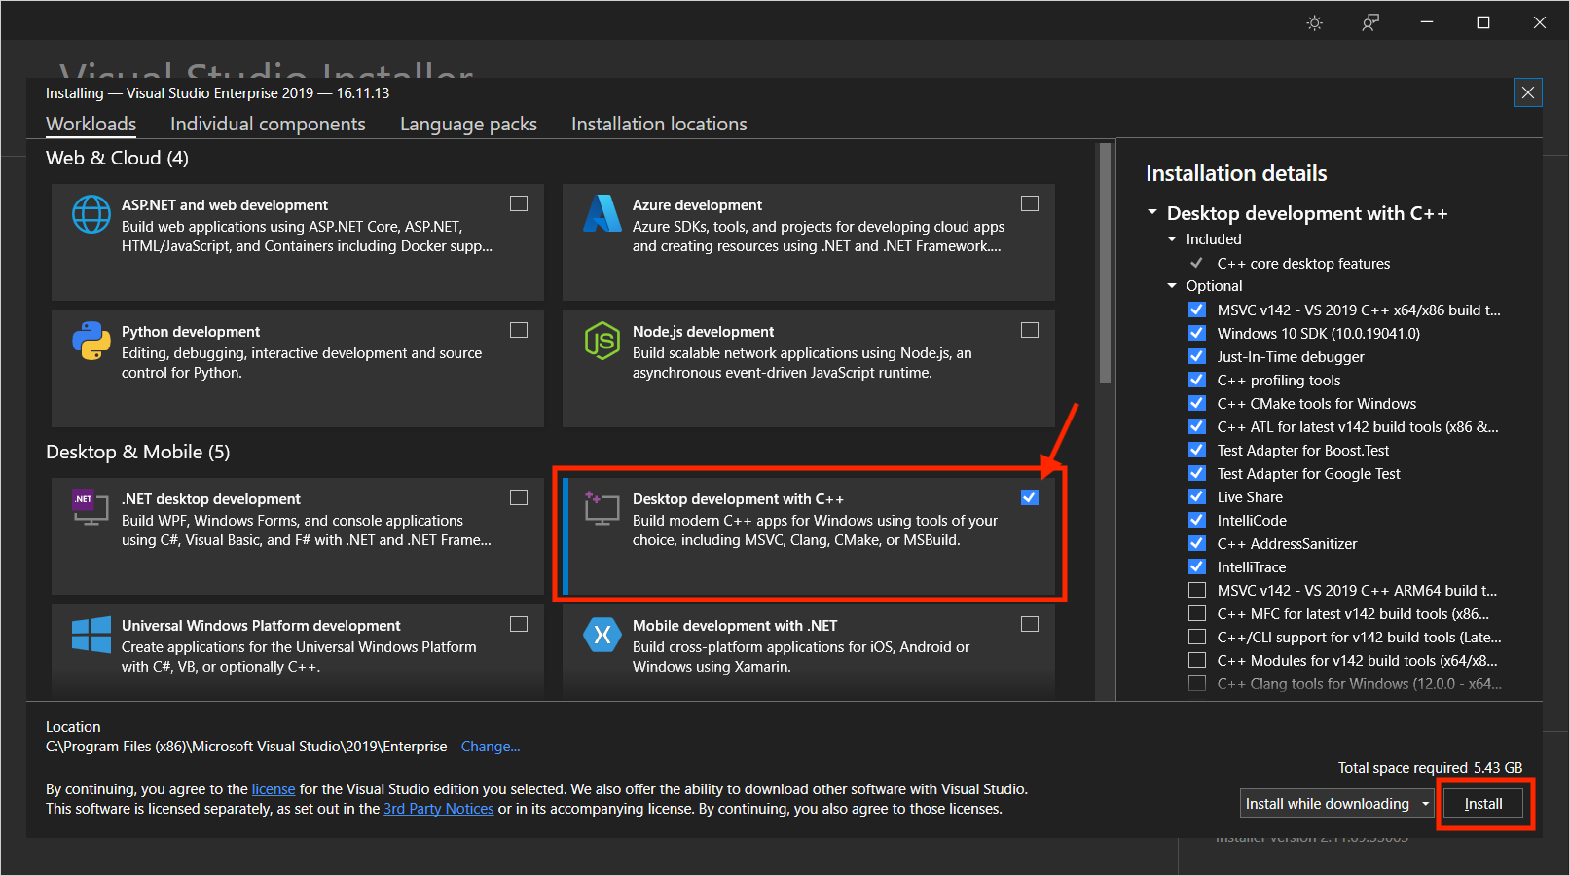Check MSVC v142 ARM64 build tools
Viewport: 1570px width, 876px height.
click(1197, 590)
